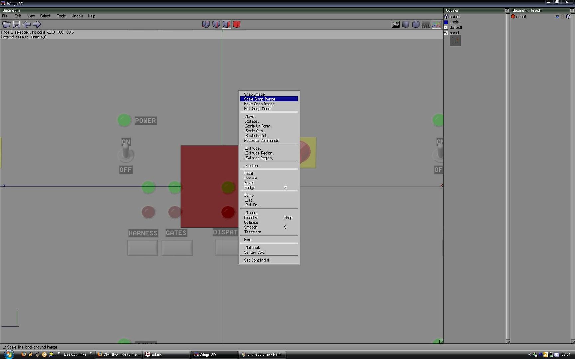Open Erlang taskbar button

click(166, 354)
